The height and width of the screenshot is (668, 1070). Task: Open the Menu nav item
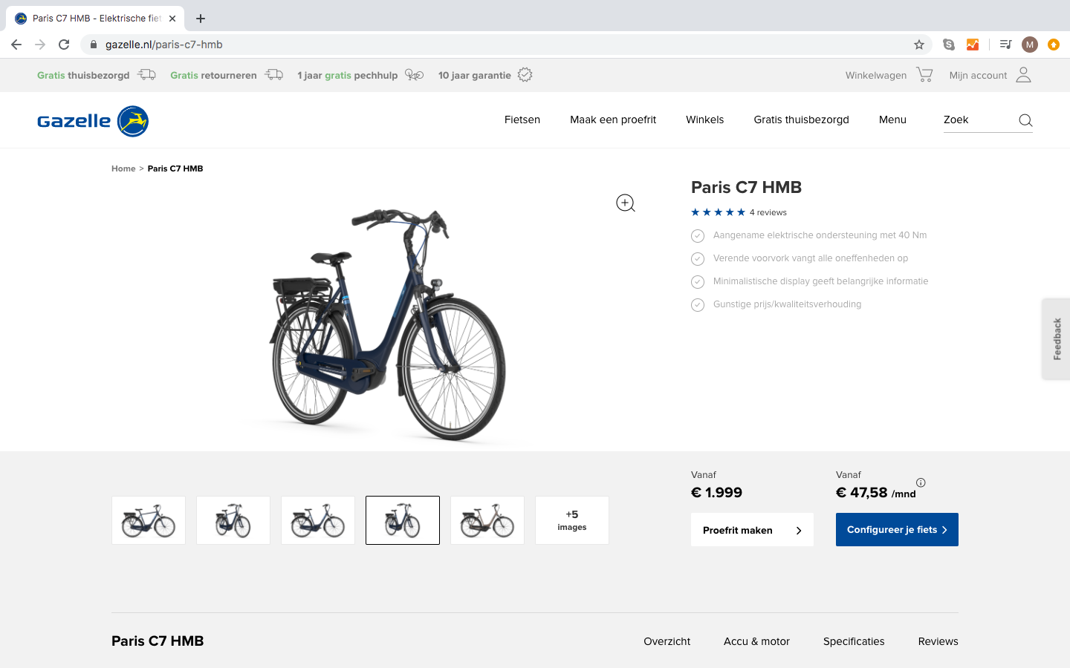click(x=892, y=119)
